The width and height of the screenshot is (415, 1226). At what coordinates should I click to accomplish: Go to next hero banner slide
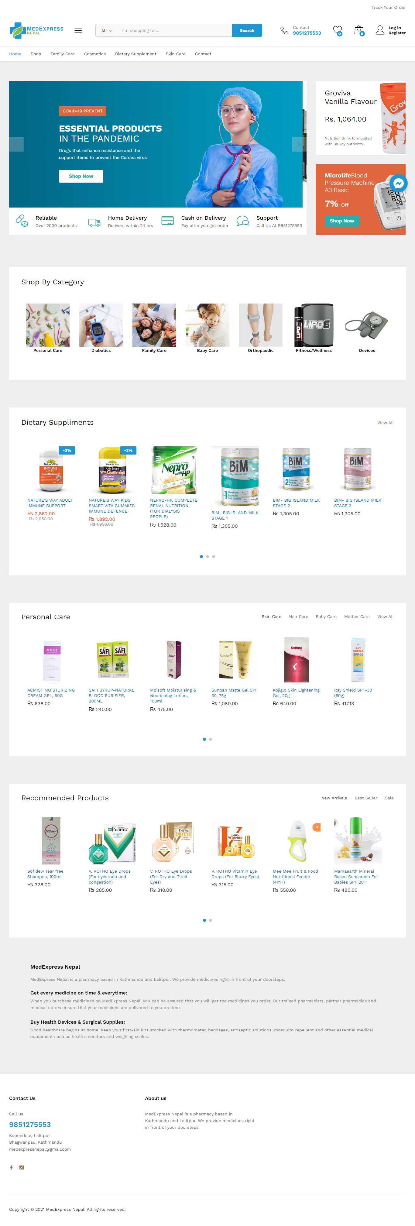[x=298, y=144]
